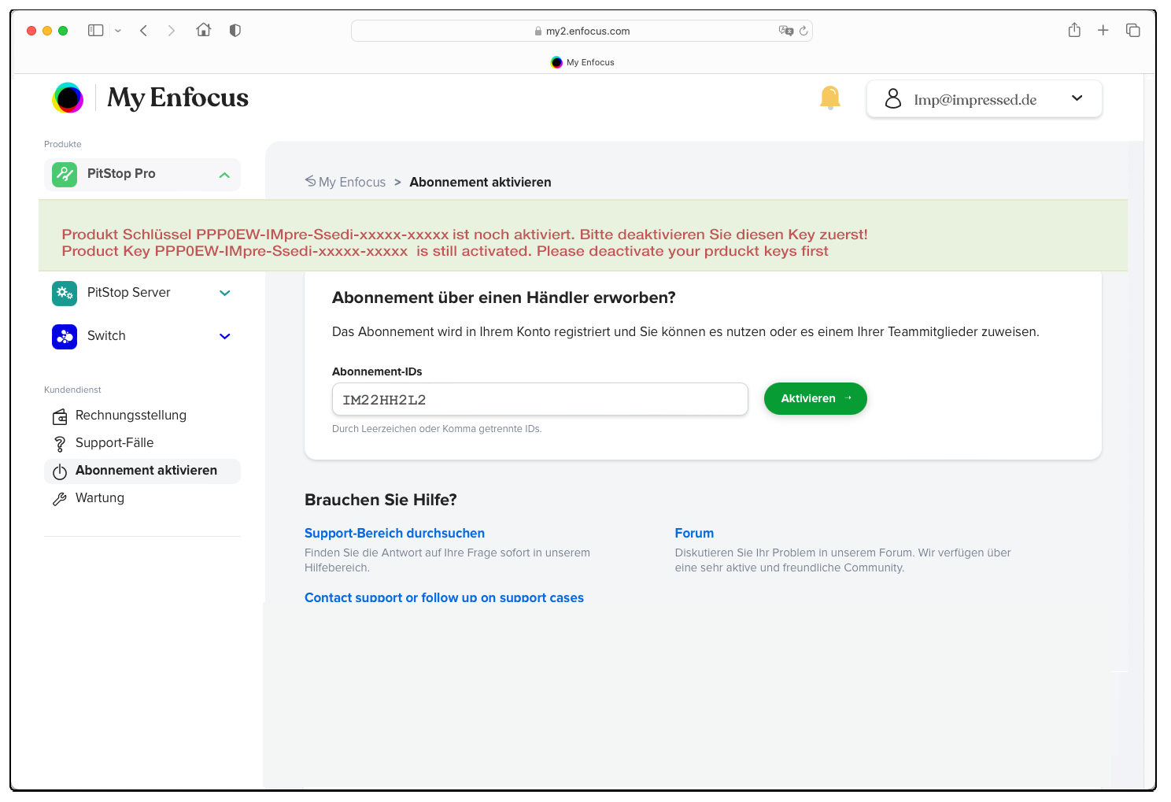Click the PitStop Server icon
Viewport: 1171px width, 802px height.
(65, 293)
